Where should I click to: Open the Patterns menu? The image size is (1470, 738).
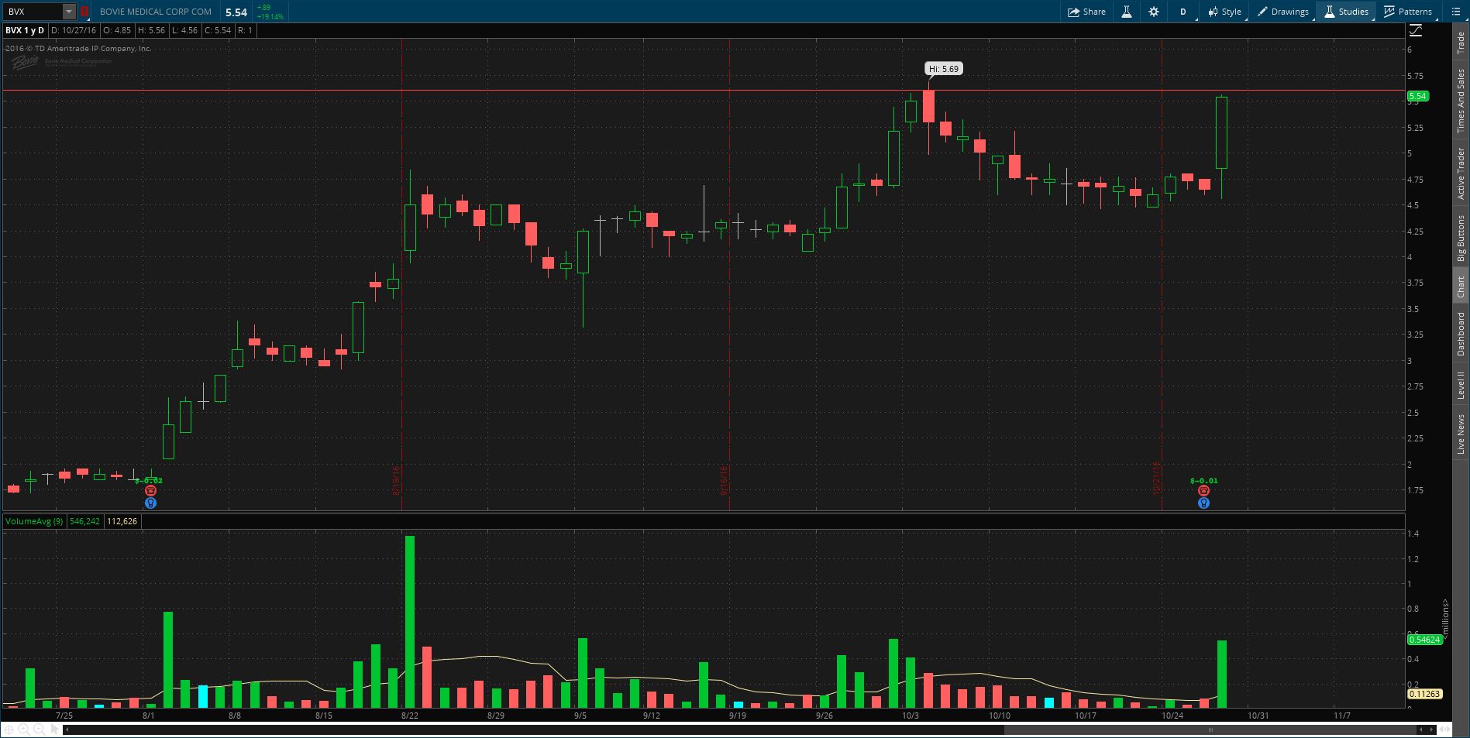click(x=1408, y=12)
